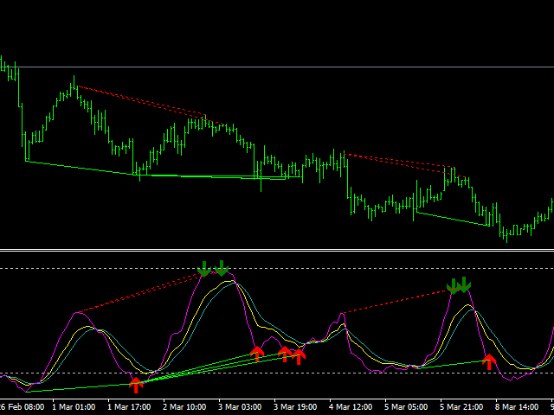The image size is (554, 415).
Task: Click the right green down arrow above 5 Mar 21:00
Action: (465, 285)
